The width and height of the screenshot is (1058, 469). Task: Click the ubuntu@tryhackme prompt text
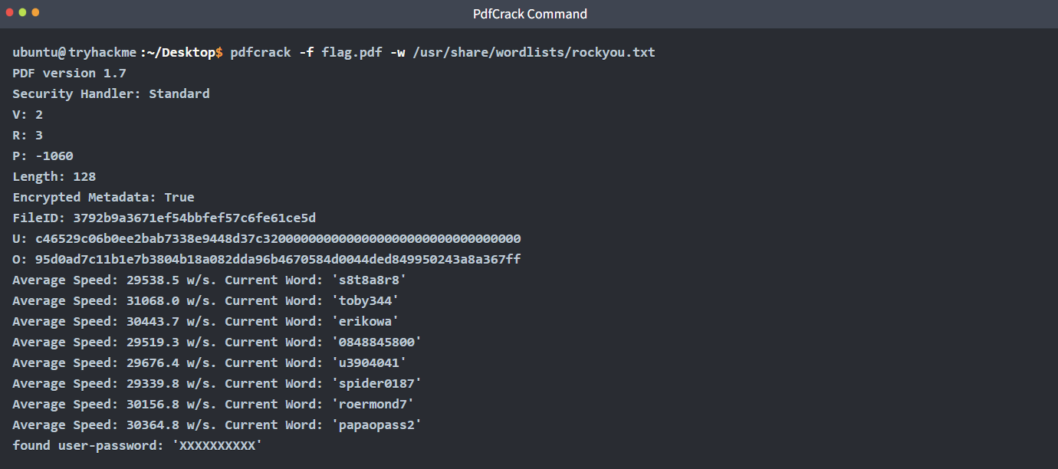[74, 52]
